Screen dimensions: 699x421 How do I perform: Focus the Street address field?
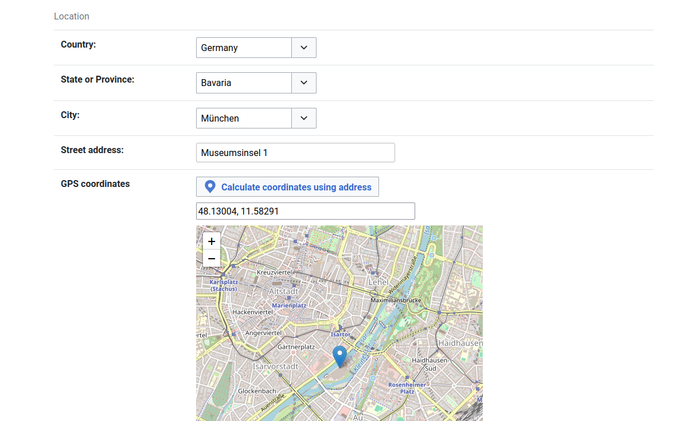295,153
